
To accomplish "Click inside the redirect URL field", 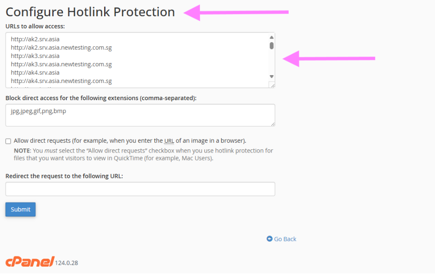I will (x=140, y=189).
